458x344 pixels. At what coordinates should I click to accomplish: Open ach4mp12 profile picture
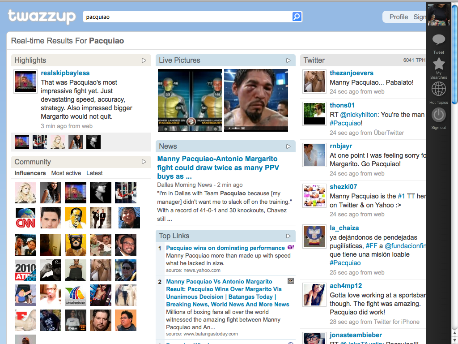[314, 295]
